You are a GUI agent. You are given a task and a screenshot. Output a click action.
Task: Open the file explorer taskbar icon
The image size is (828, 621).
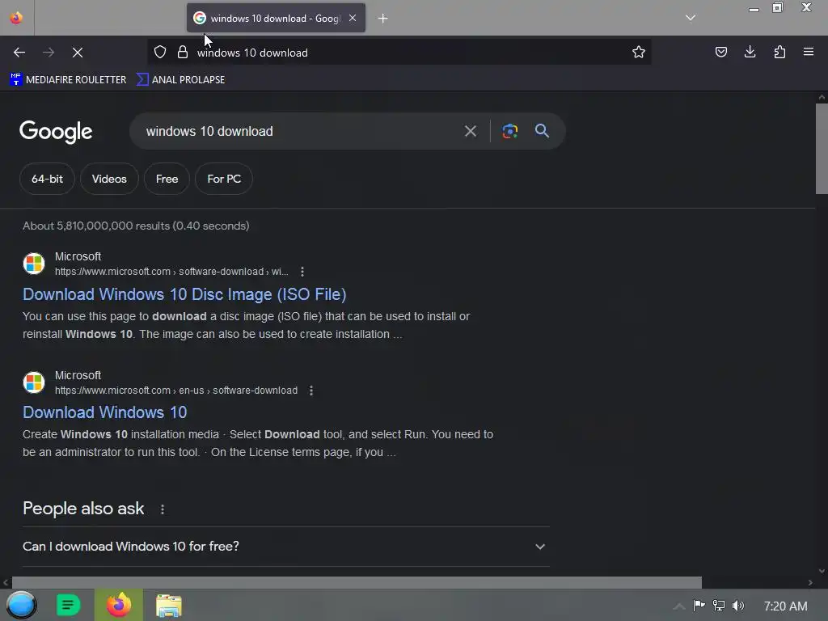[x=169, y=606]
